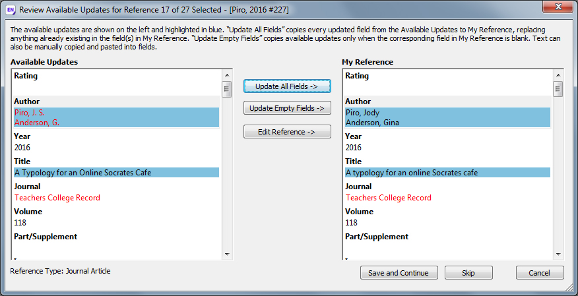Click 'Anderson, G.' in Available Updates
The height and width of the screenshot is (296, 578).
click(x=37, y=123)
